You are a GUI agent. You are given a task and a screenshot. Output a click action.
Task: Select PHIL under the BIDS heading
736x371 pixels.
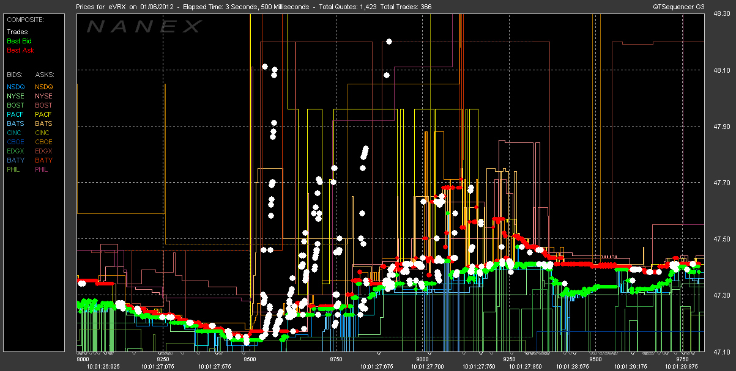click(x=14, y=169)
